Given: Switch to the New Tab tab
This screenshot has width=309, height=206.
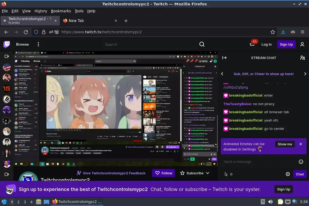Looking at the screenshot, I should [90, 21].
